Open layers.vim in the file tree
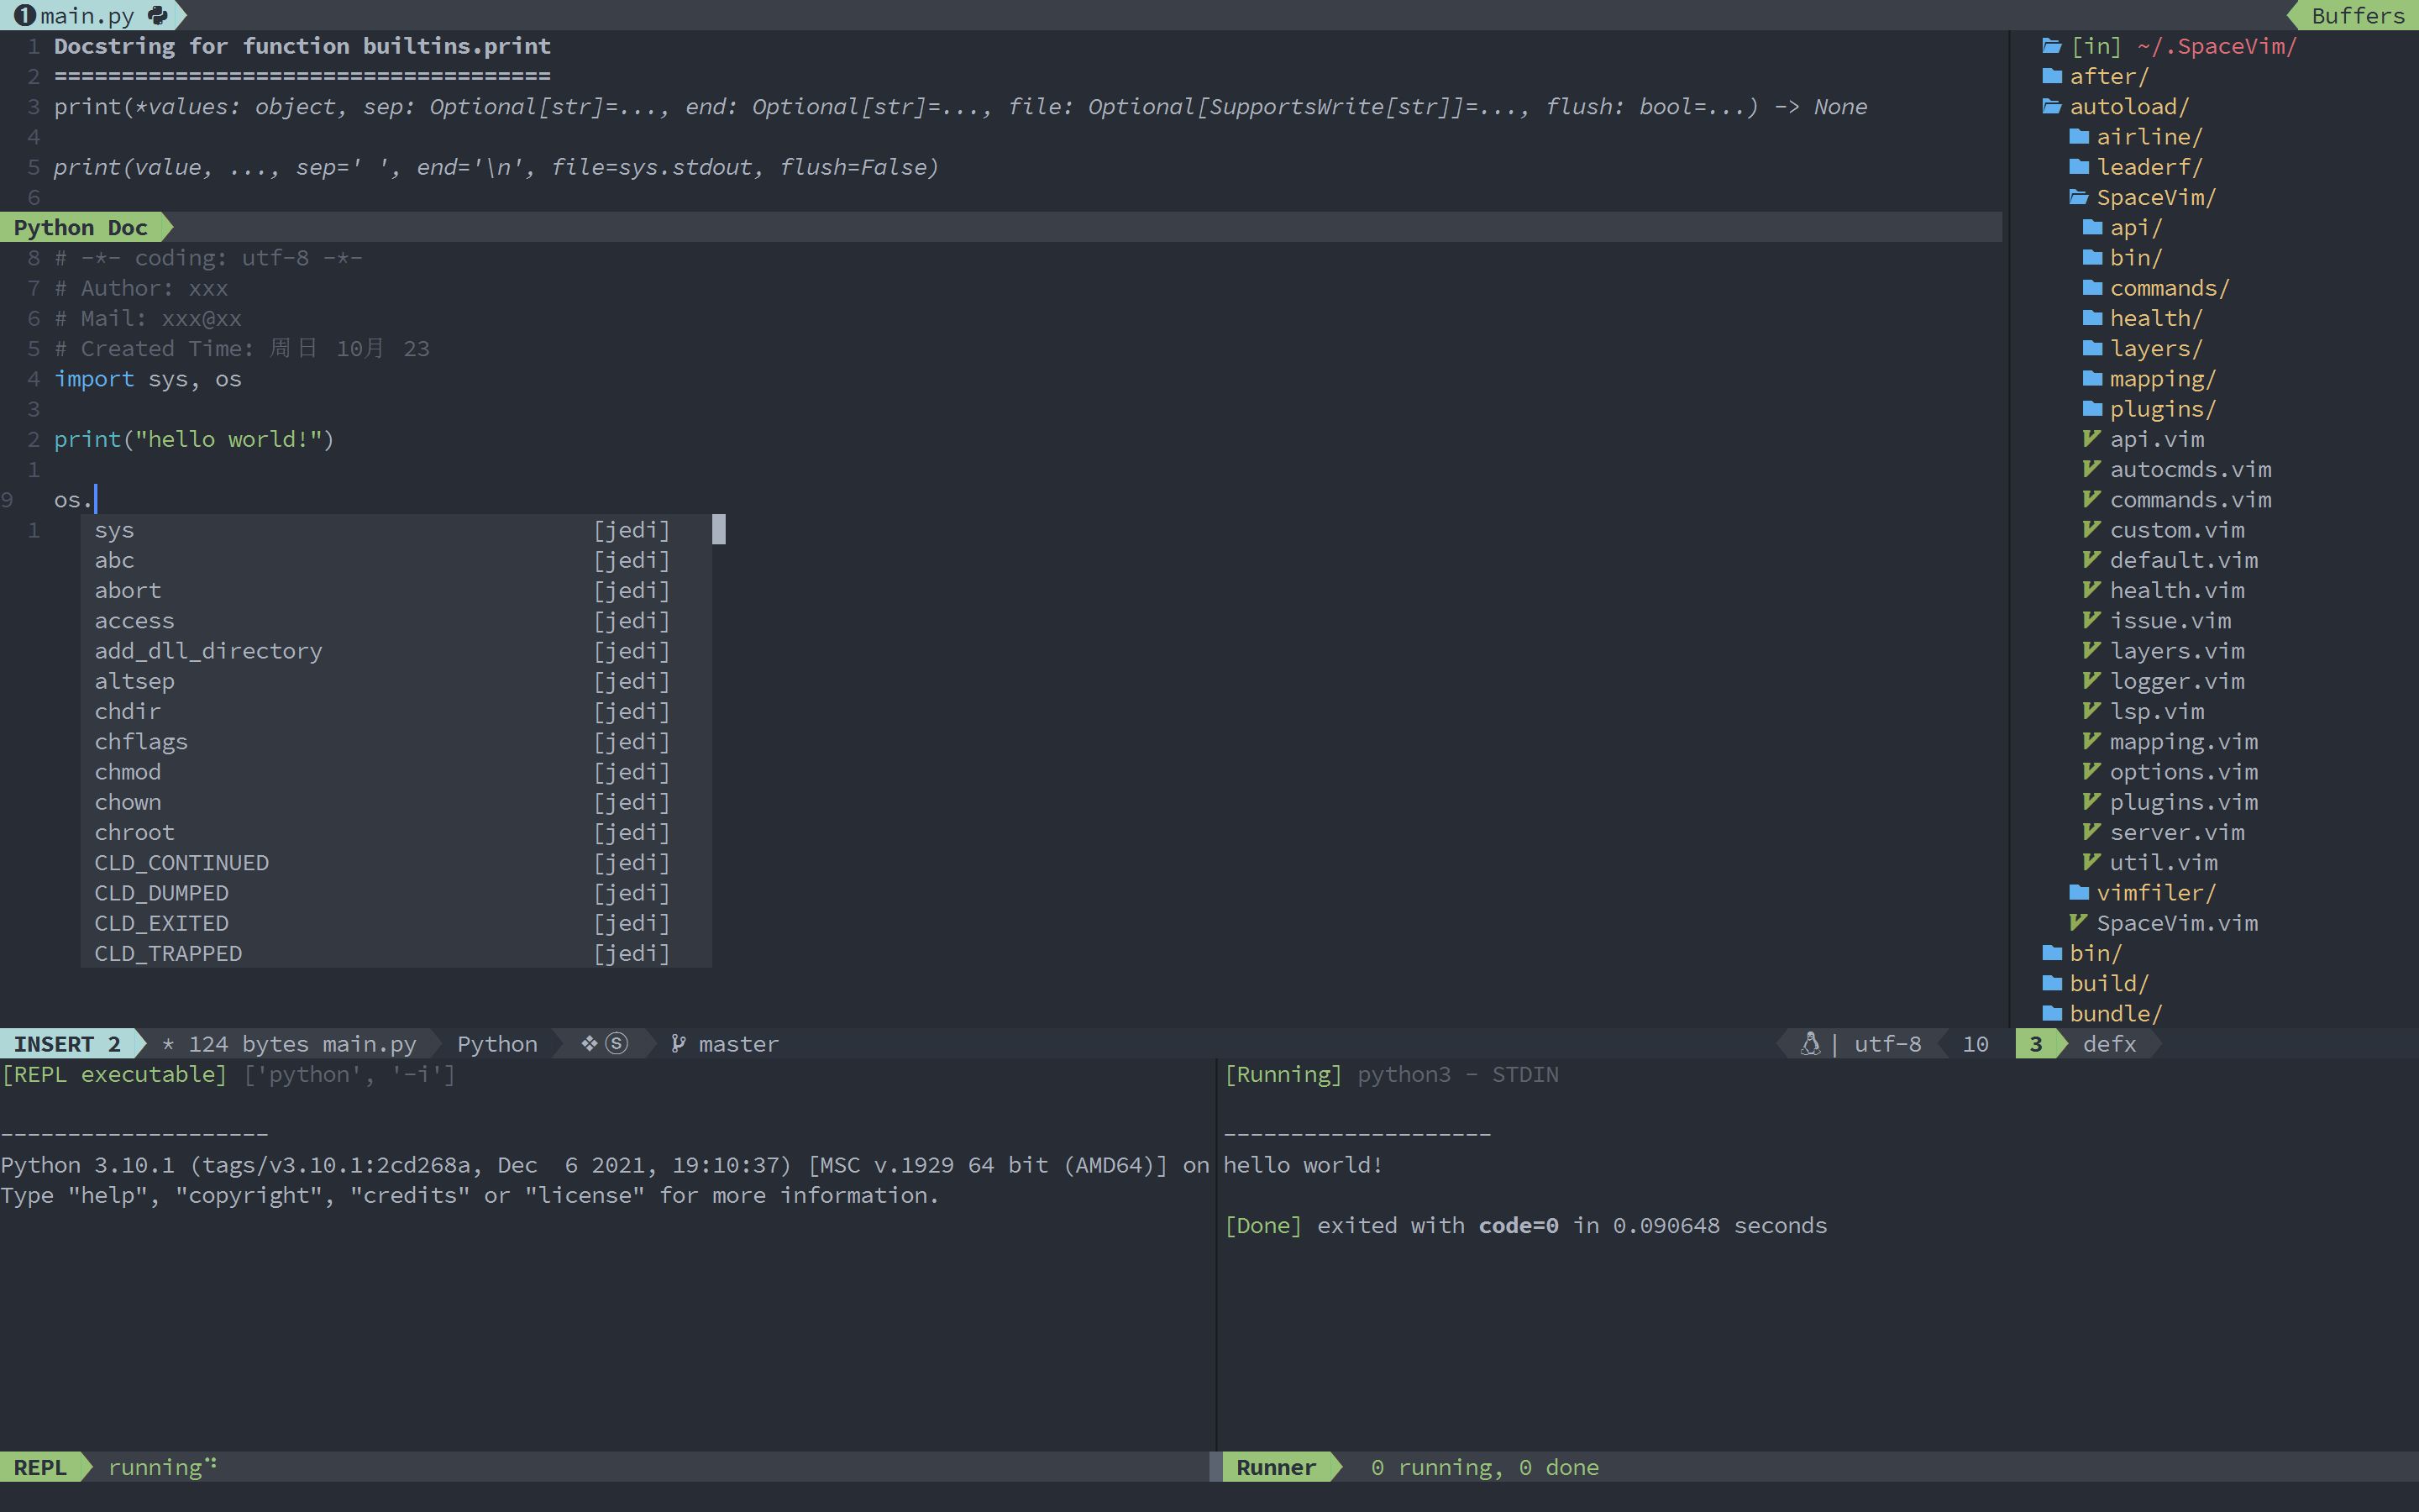 [2177, 651]
